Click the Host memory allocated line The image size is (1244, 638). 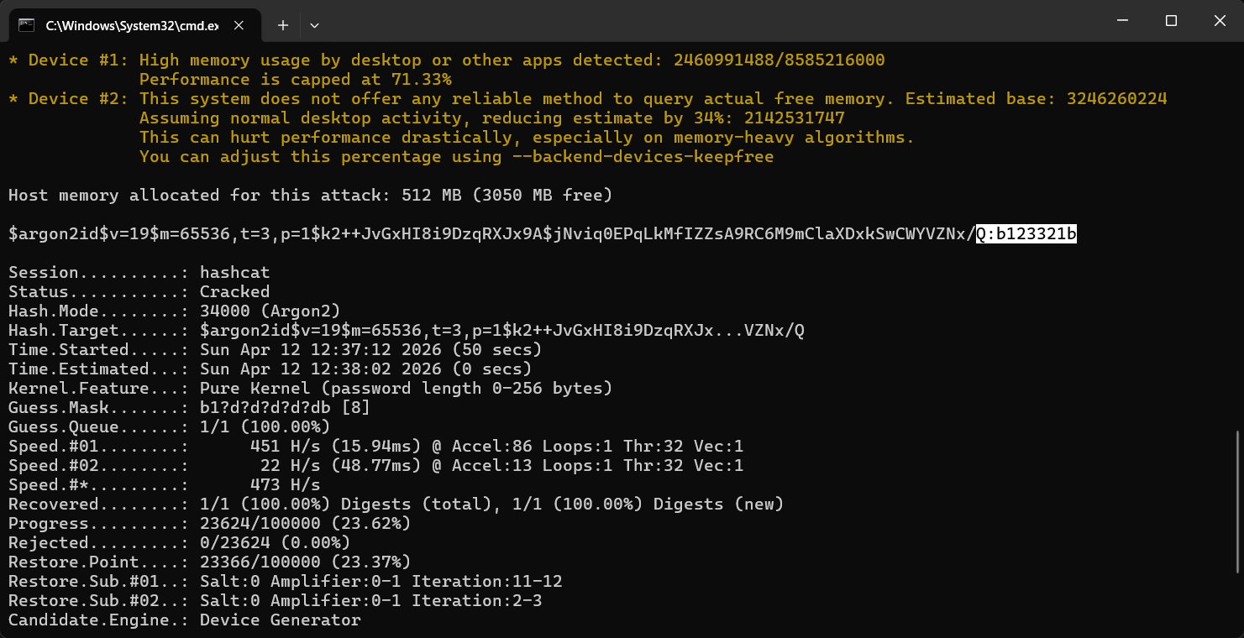pos(310,196)
